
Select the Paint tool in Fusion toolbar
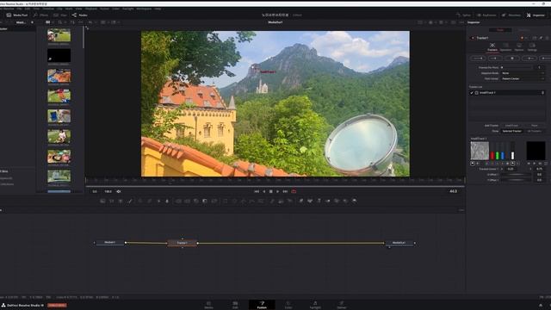[130, 201]
